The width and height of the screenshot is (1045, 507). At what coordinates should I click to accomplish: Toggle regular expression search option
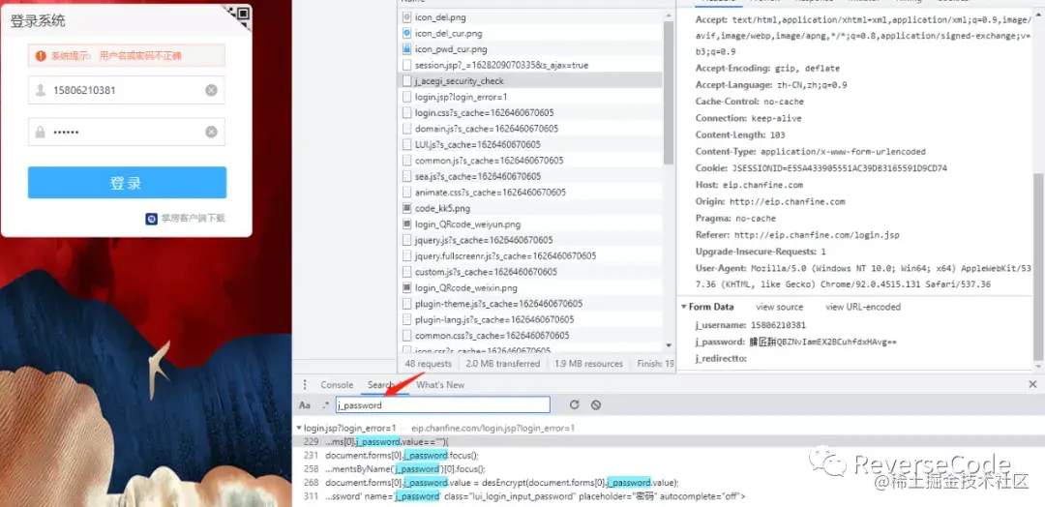tap(326, 404)
